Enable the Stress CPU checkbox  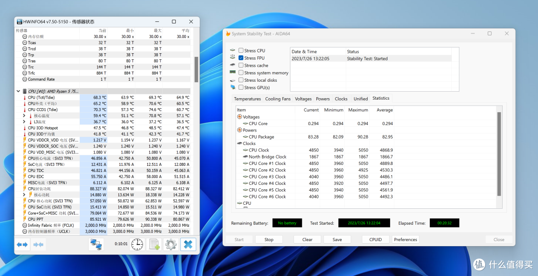(241, 50)
